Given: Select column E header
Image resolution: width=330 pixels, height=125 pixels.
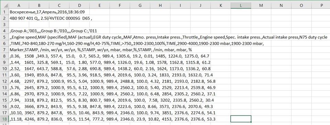Looking at the screenshot, I should 100,6.
